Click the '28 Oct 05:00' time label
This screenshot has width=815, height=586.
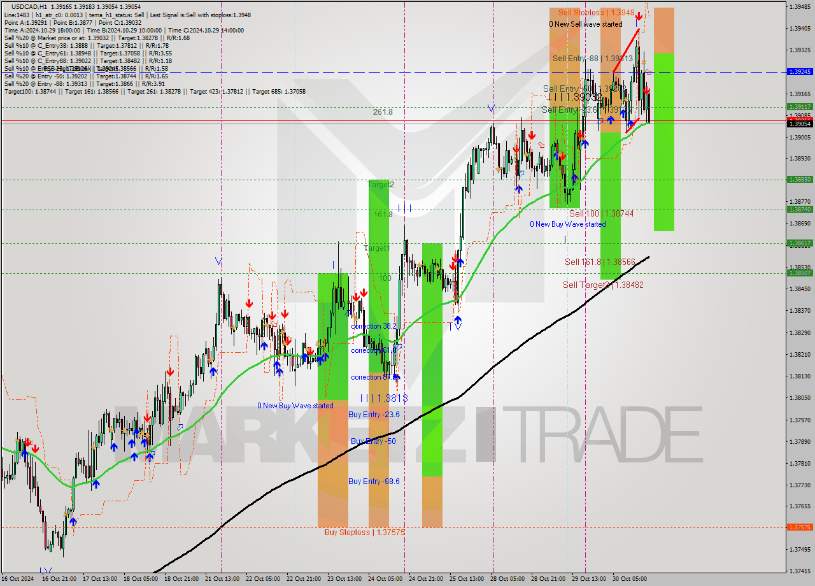pyautogui.click(x=508, y=579)
